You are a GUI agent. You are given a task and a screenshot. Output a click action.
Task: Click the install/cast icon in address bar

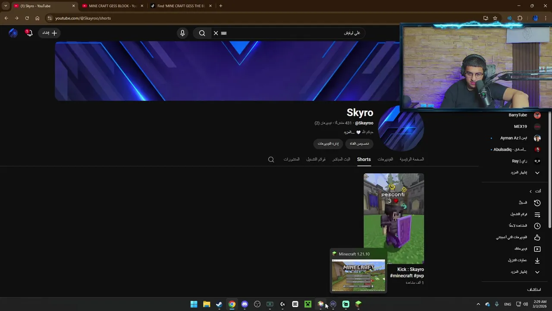(x=486, y=18)
